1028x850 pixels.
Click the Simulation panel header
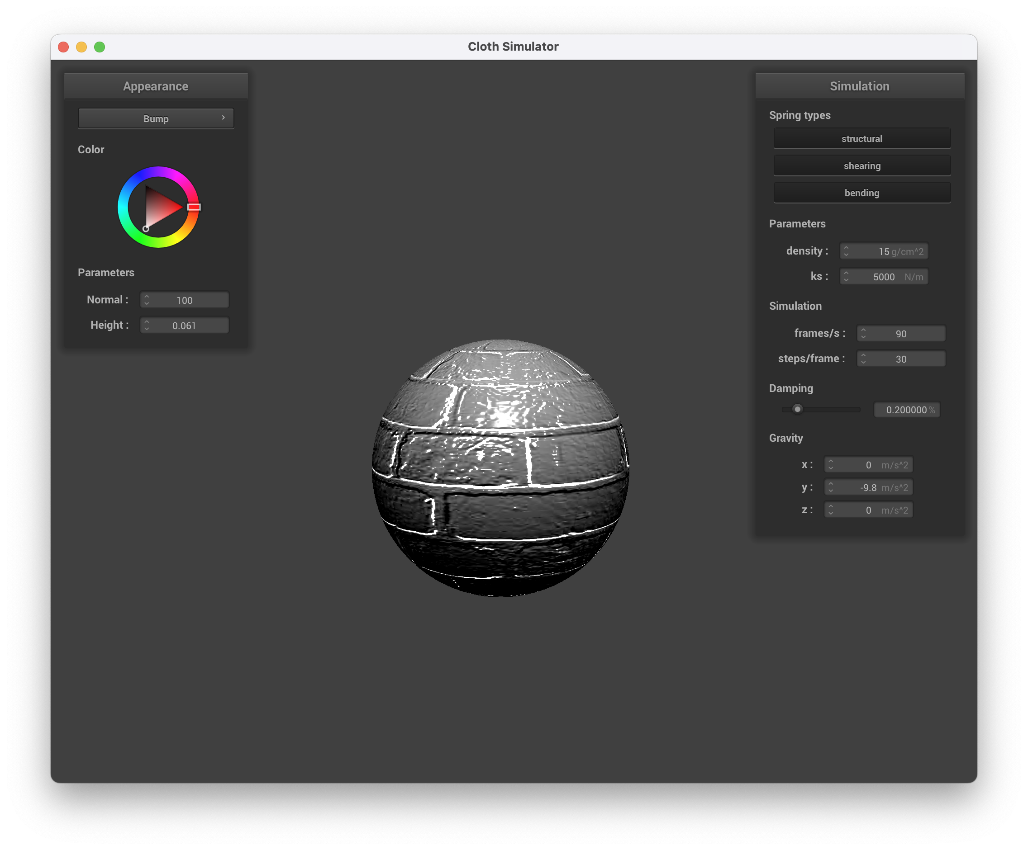(x=859, y=86)
